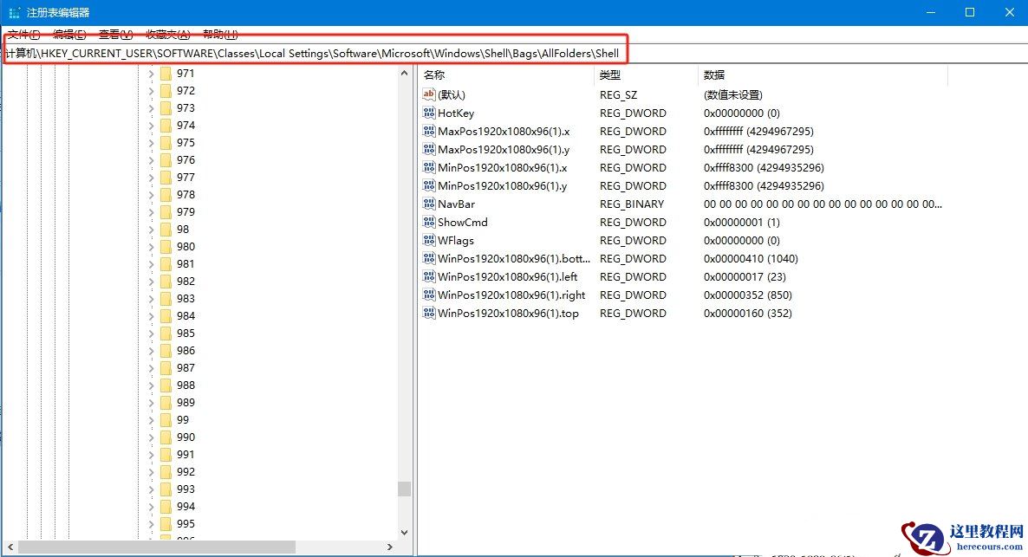1028x557 pixels.
Task: Expand the tree node 971
Action: click(x=149, y=73)
